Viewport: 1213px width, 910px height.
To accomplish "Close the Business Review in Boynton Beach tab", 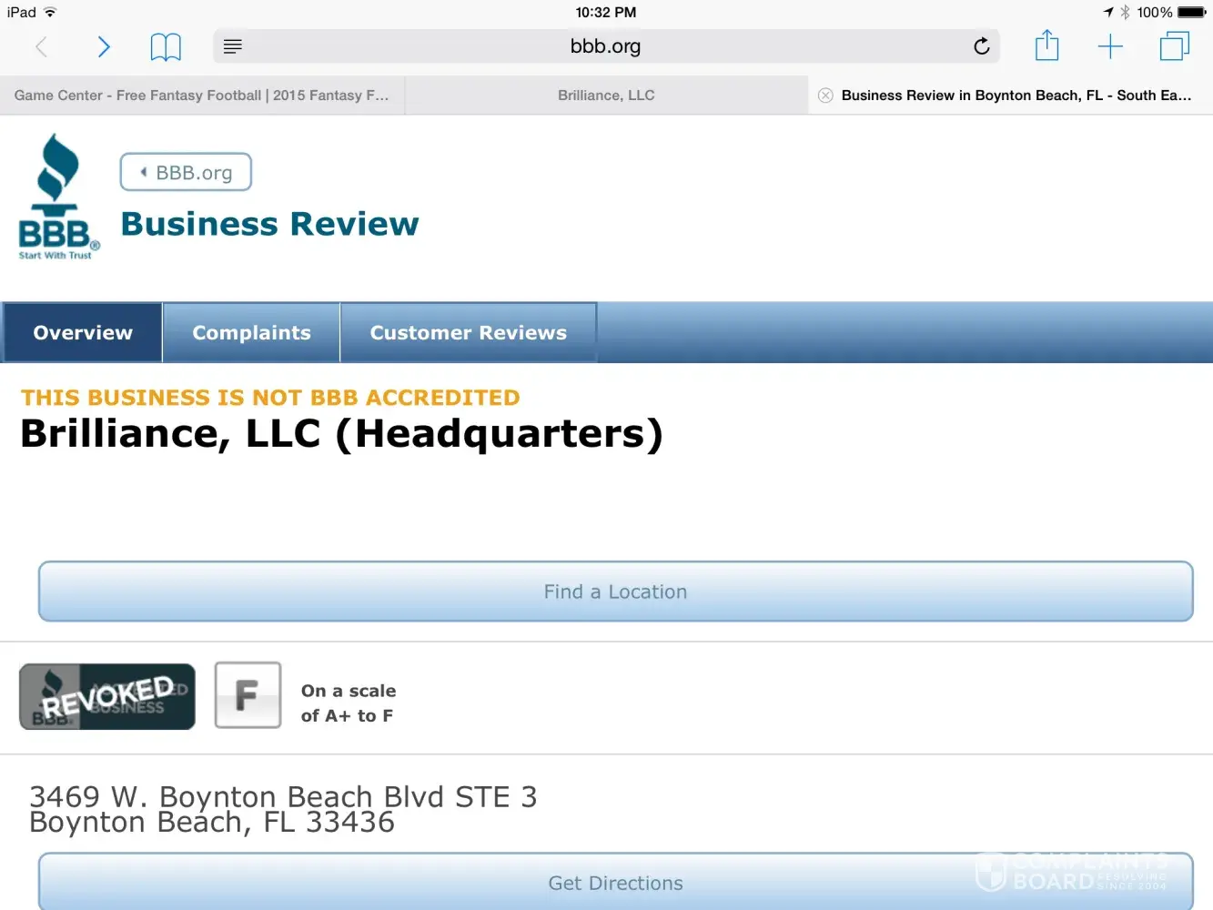I will [825, 96].
